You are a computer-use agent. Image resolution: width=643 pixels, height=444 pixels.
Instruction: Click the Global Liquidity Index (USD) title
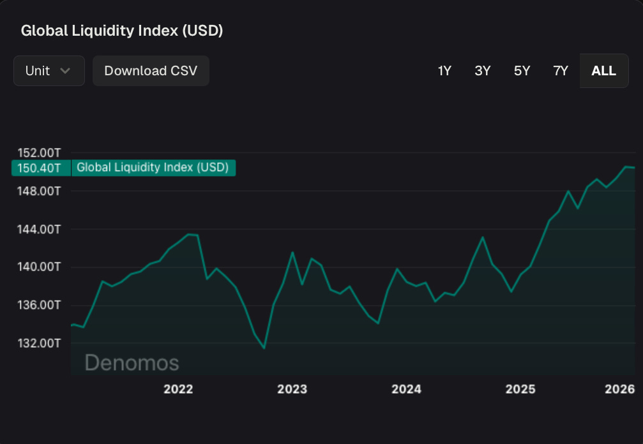tap(121, 30)
